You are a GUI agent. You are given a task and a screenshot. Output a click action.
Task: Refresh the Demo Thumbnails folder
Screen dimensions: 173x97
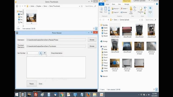82,6
